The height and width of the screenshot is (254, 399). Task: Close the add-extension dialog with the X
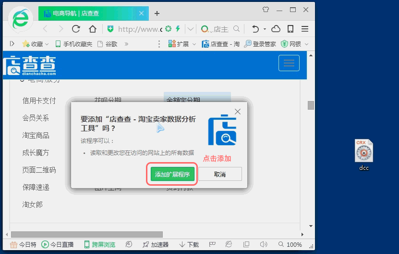[237, 112]
